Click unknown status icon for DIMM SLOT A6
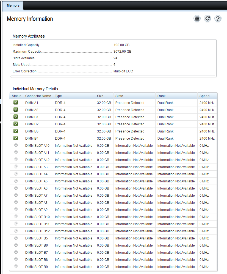Viewport: 227px width, 274px height. coord(16,188)
